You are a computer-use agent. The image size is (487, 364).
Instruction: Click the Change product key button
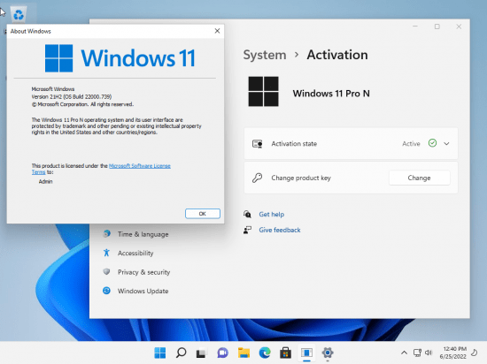click(x=419, y=178)
